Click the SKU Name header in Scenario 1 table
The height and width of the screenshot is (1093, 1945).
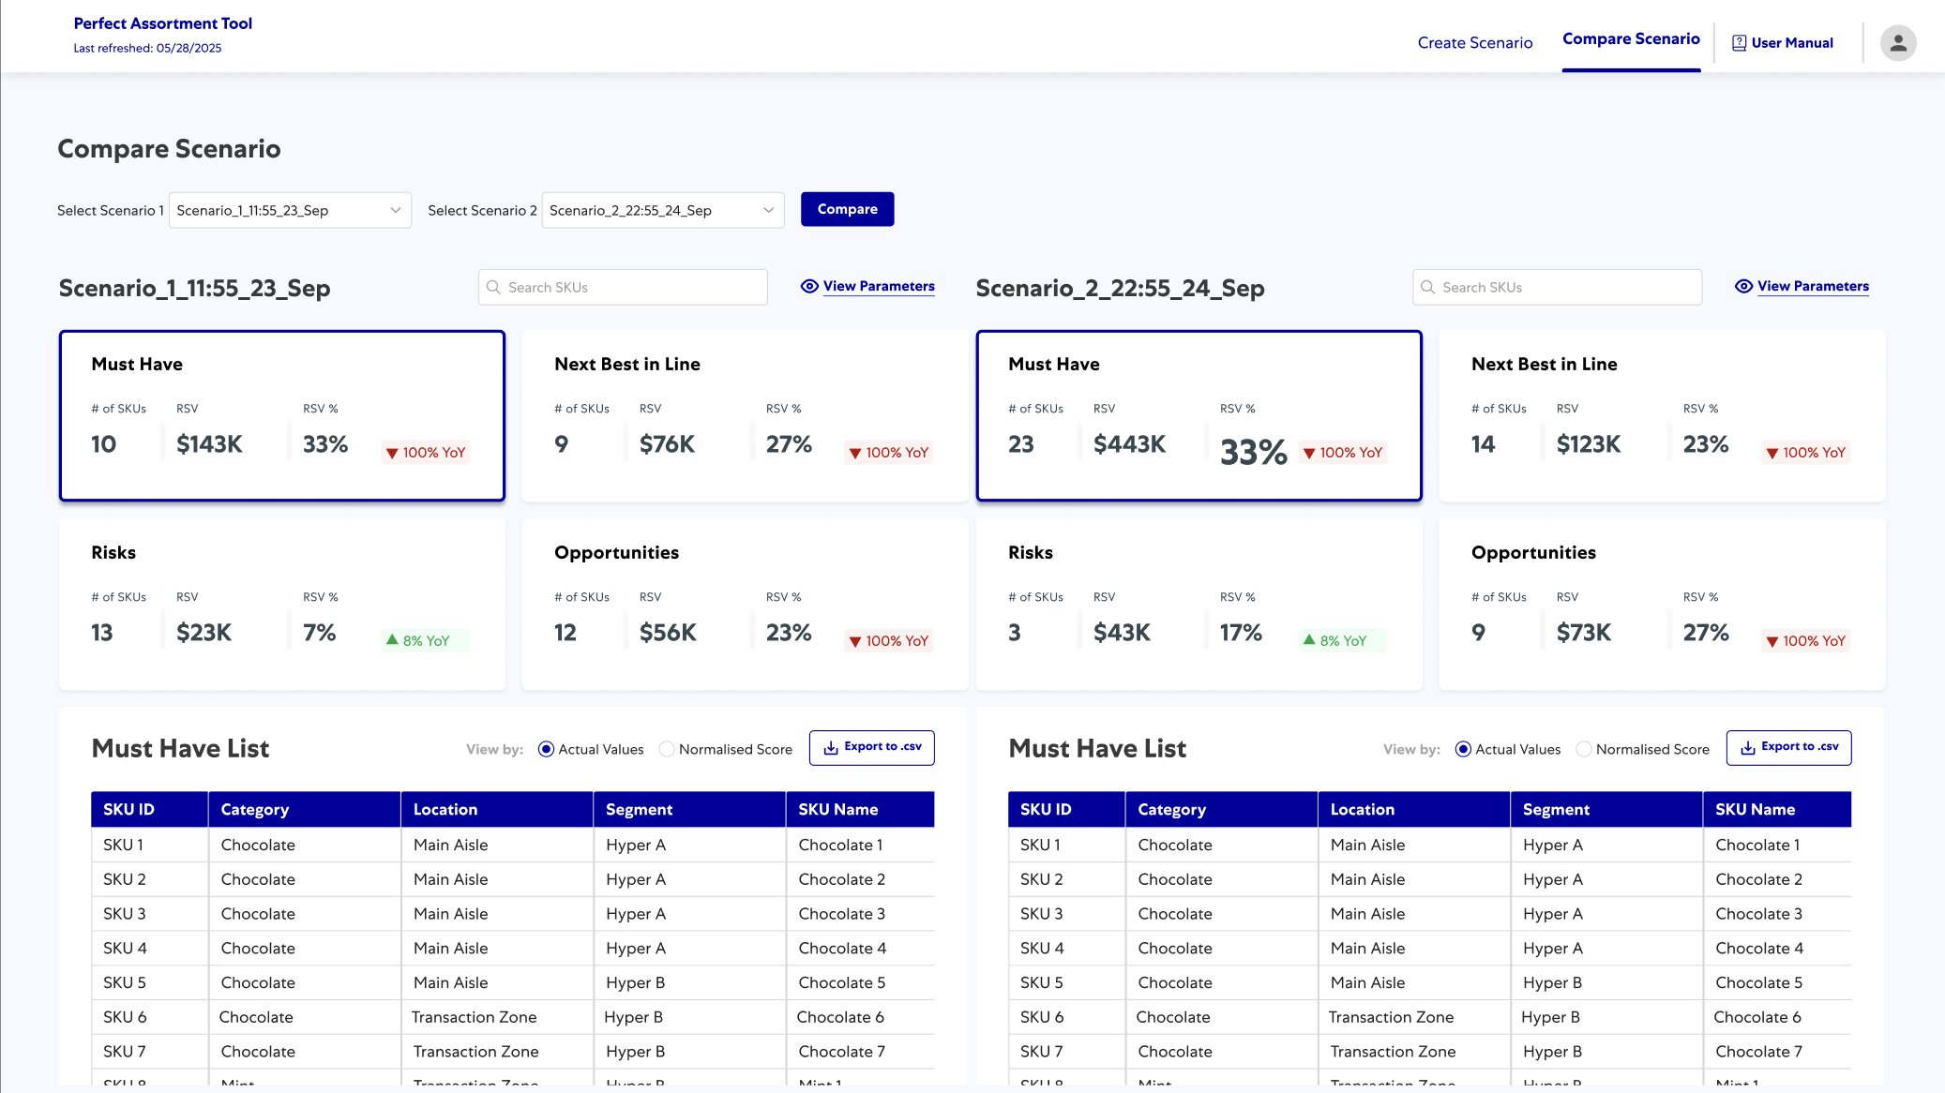tap(860, 810)
